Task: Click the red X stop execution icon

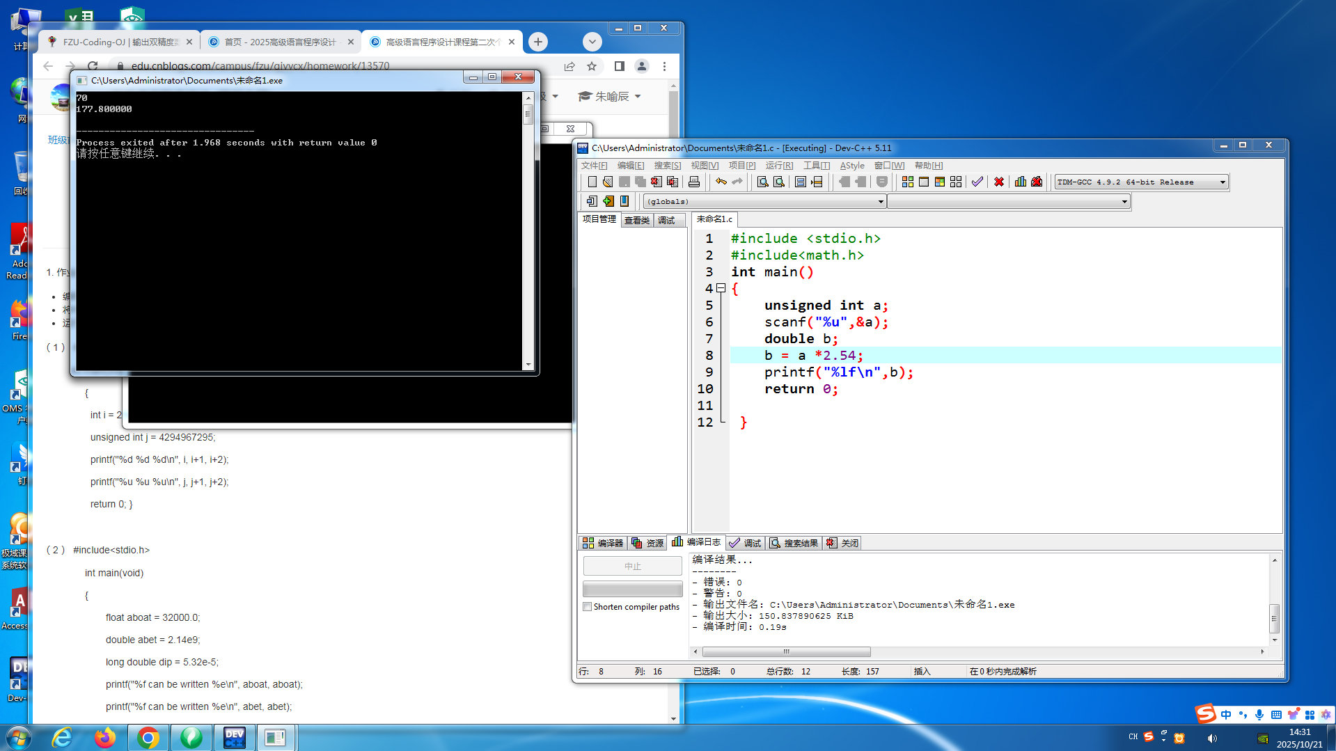Action: (x=999, y=182)
